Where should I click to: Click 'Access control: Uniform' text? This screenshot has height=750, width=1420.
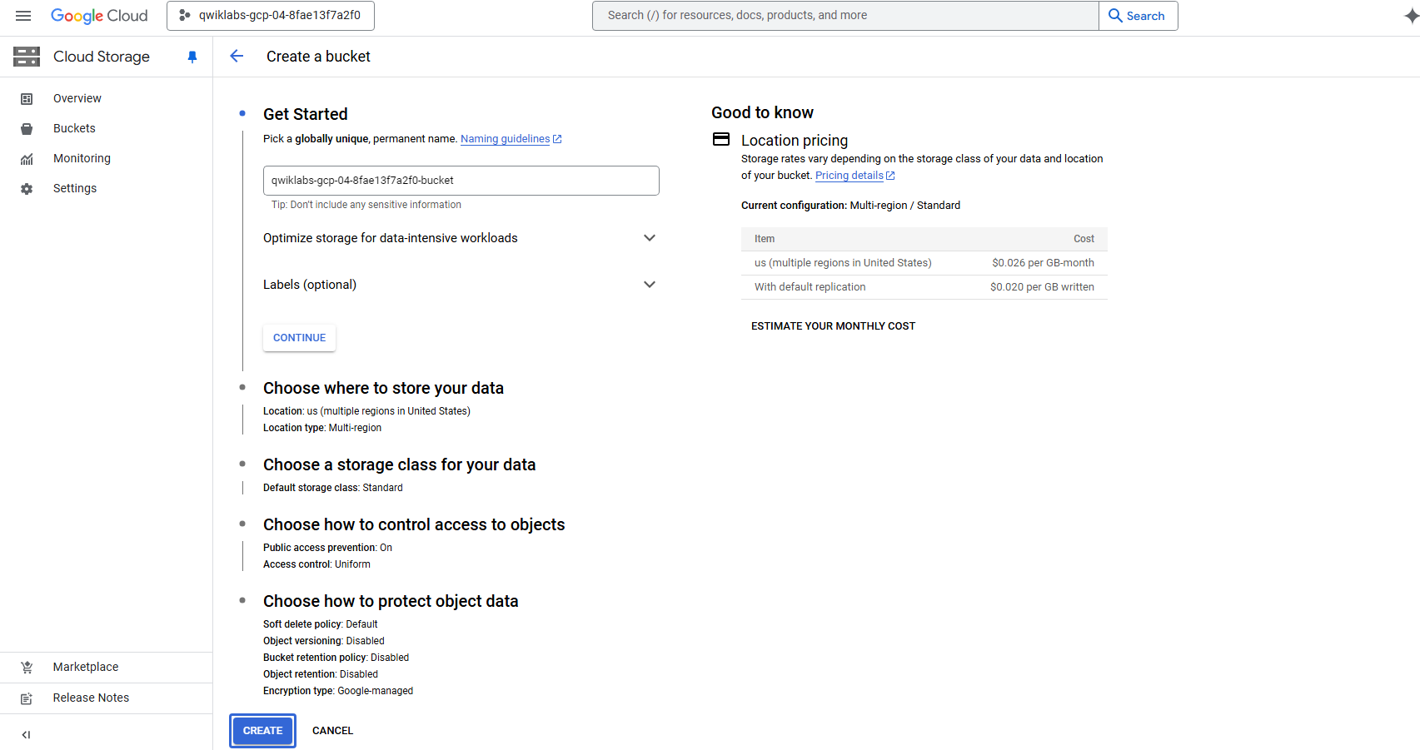tap(316, 564)
